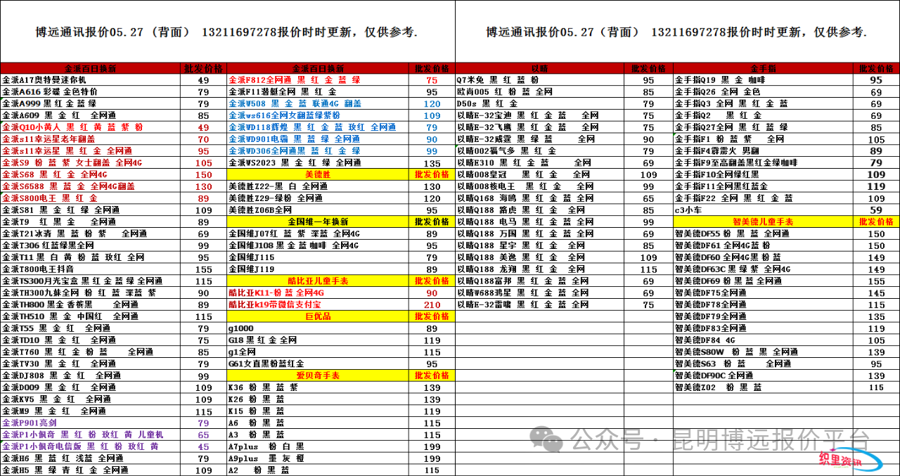
Task: Click the "金派WS2023" product cell
Action: tap(318, 163)
